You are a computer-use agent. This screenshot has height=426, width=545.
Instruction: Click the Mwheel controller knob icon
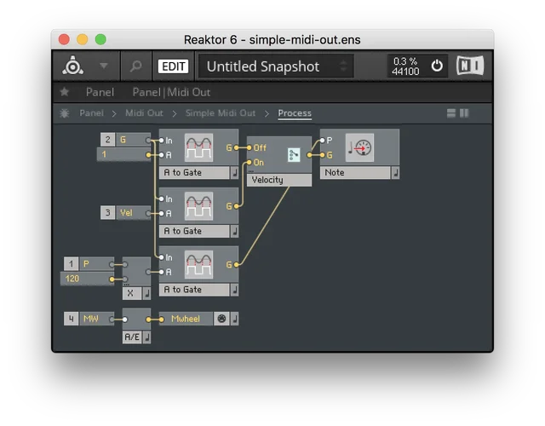pyautogui.click(x=221, y=319)
